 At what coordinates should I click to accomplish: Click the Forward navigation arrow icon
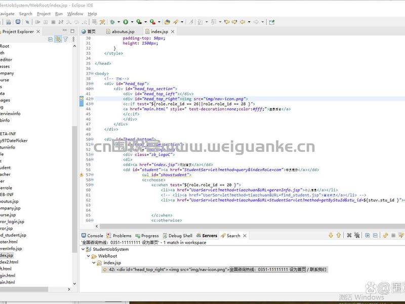click(x=256, y=22)
